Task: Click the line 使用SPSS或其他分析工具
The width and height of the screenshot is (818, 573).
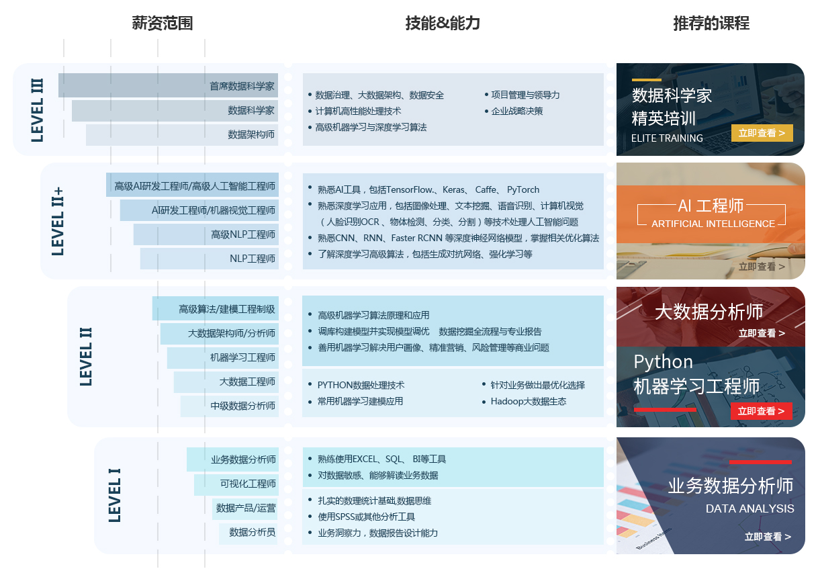Action: click(366, 517)
